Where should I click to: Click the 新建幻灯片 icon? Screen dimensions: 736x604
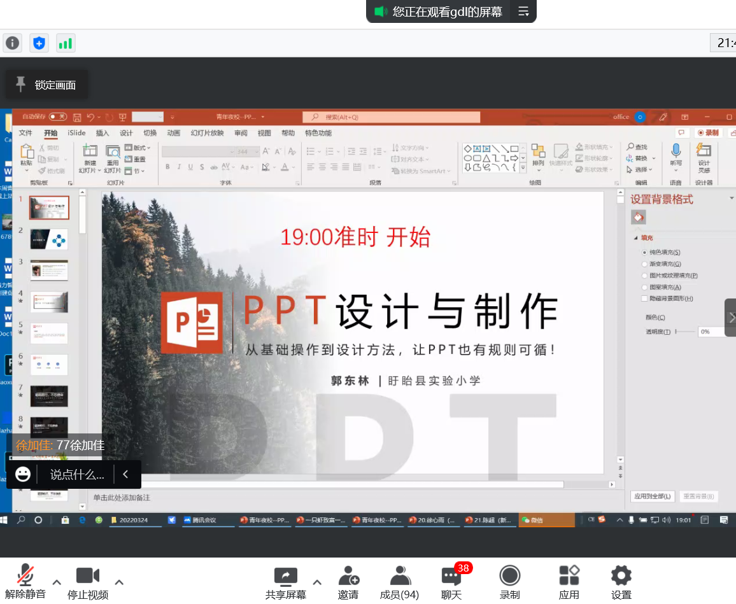coord(90,151)
